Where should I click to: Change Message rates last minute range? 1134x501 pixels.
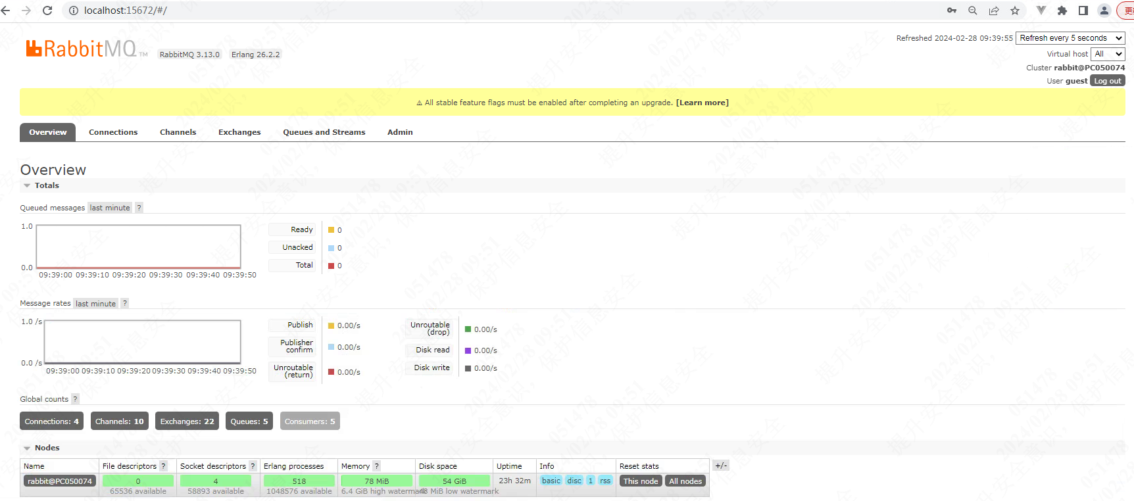(95, 303)
